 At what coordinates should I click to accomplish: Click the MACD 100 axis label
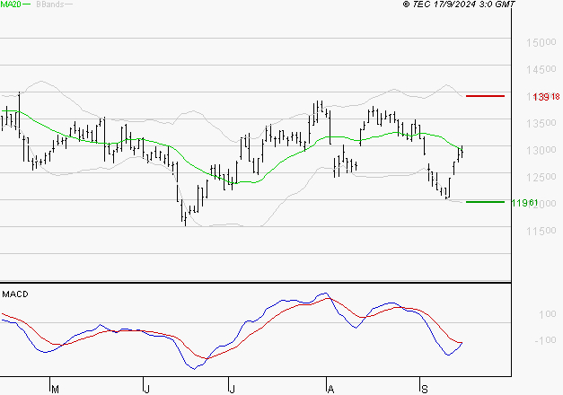coord(548,314)
